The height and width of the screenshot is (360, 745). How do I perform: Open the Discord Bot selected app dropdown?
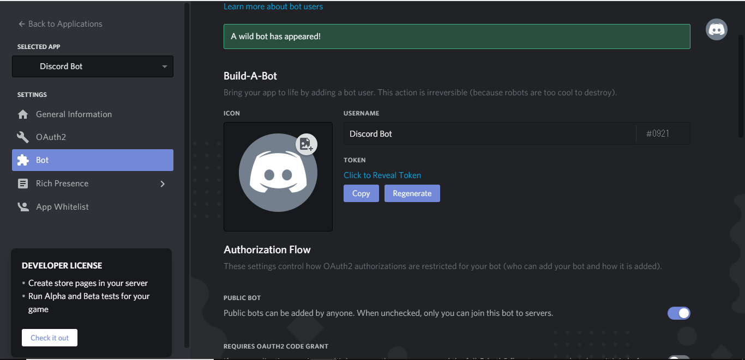93,66
